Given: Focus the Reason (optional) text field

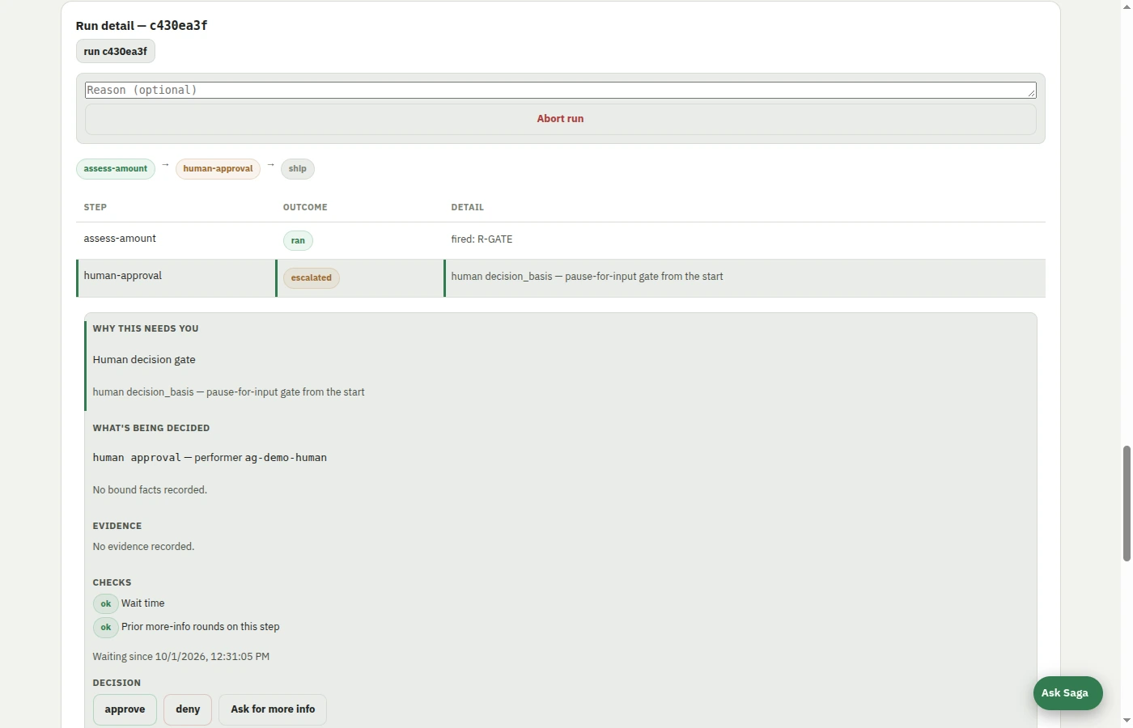Looking at the screenshot, I should pos(560,90).
